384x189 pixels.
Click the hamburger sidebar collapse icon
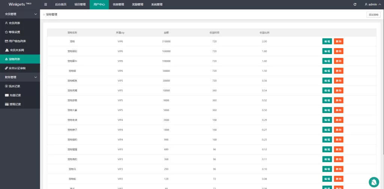46,5
